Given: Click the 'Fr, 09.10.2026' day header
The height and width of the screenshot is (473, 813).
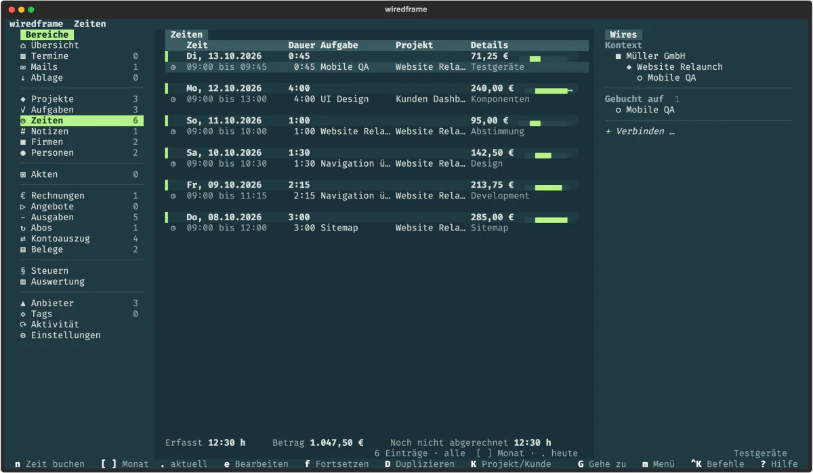Looking at the screenshot, I should 224,185.
